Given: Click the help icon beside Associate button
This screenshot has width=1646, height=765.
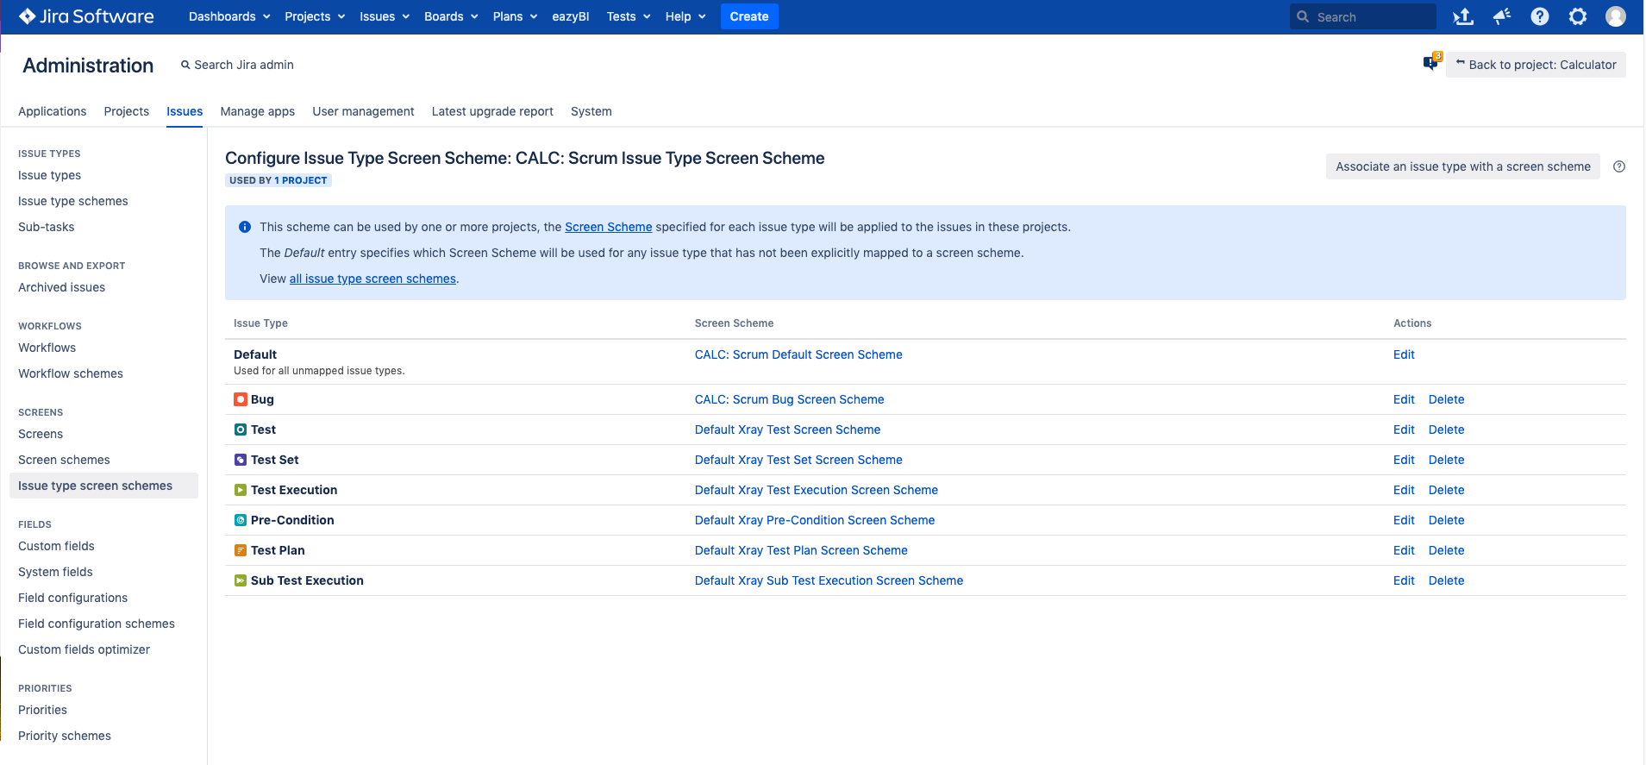Looking at the screenshot, I should 1619,166.
